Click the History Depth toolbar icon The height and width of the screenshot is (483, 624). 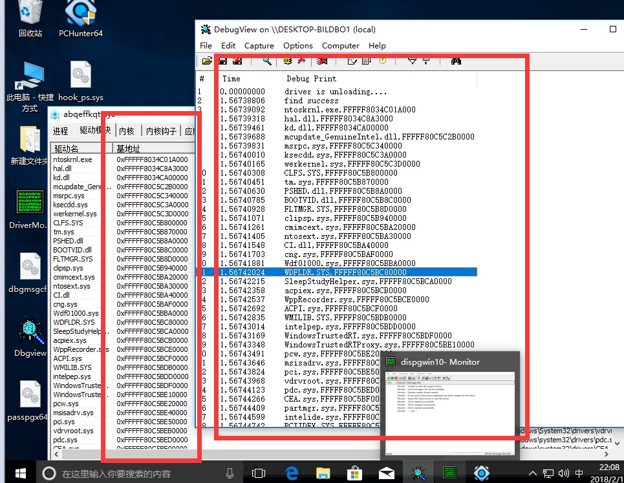point(426,61)
